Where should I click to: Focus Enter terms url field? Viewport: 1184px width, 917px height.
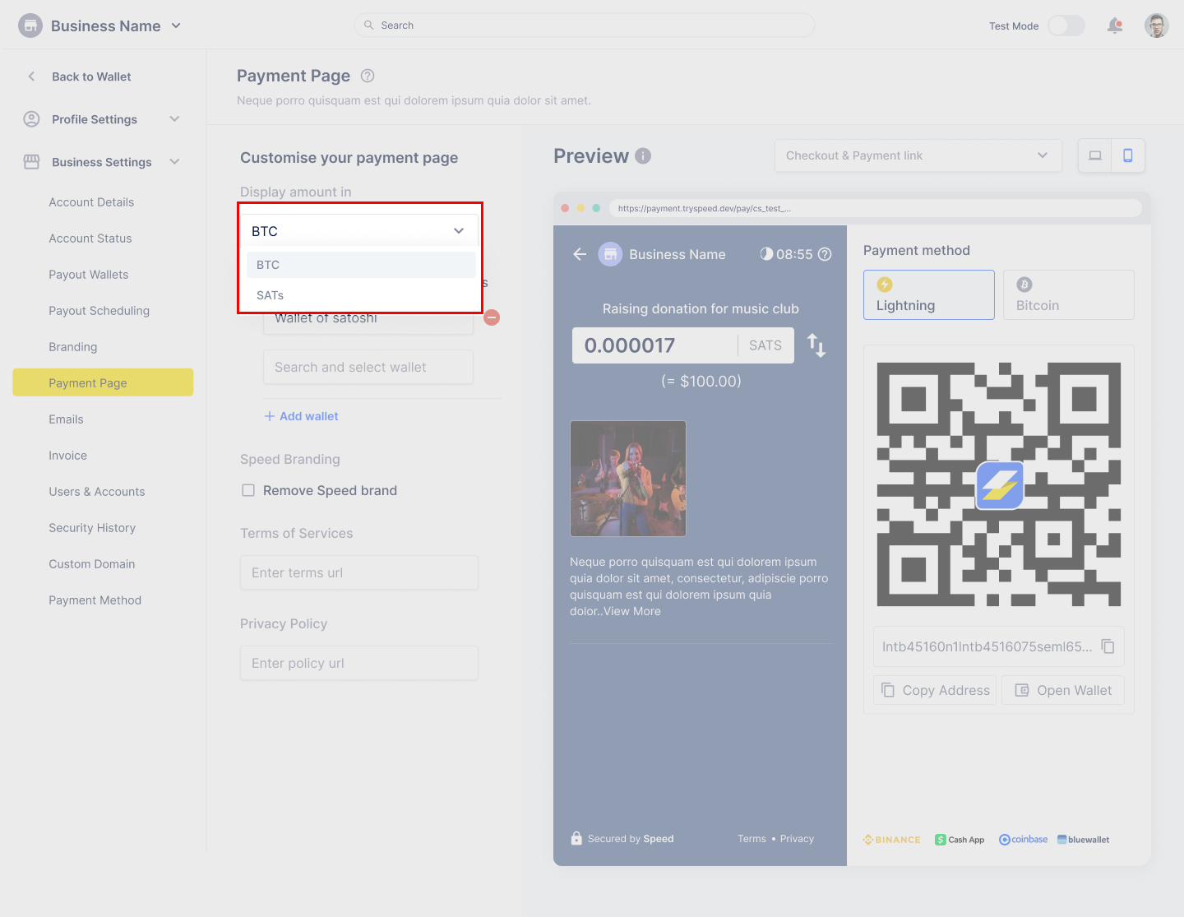(x=359, y=572)
